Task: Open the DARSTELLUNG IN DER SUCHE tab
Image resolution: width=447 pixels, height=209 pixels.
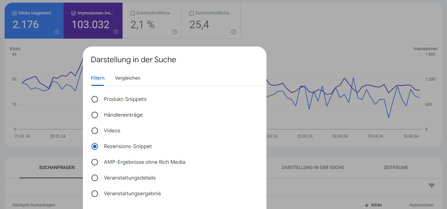Action: tap(313, 167)
